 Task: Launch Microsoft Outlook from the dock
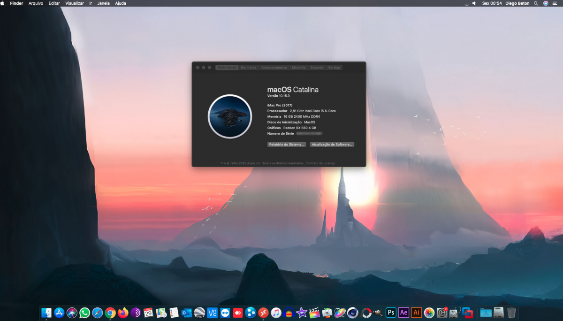[187, 313]
